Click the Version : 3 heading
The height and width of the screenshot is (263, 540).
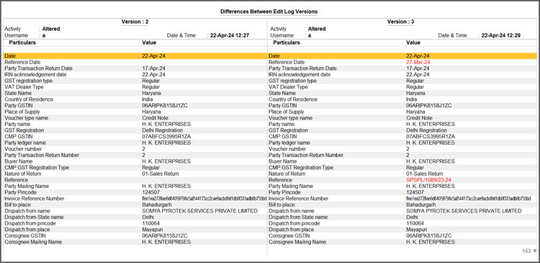pyautogui.click(x=400, y=22)
